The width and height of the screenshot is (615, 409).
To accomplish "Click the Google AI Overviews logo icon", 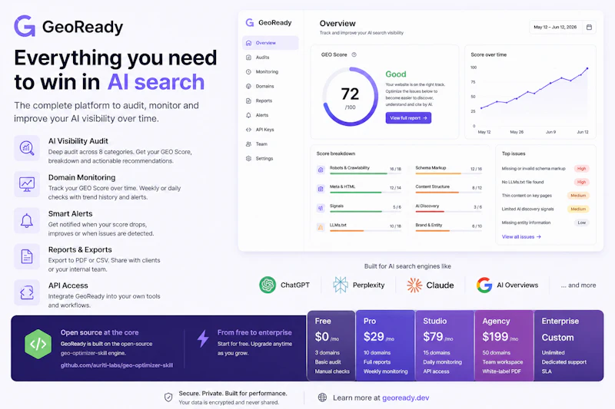I will click(x=484, y=285).
